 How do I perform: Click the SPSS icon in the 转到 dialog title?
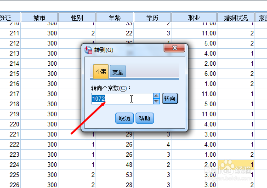[x=88, y=50]
